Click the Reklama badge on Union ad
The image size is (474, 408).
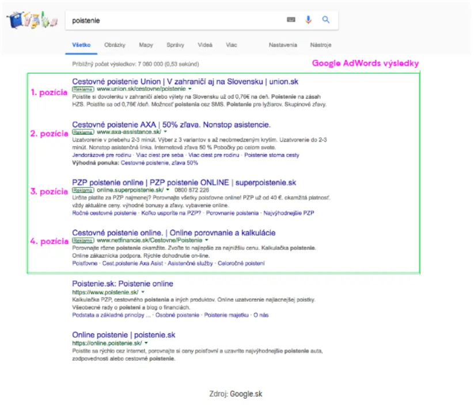point(83,89)
